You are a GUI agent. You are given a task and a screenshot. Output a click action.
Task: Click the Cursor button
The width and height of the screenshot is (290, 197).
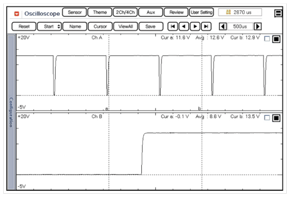(x=100, y=27)
